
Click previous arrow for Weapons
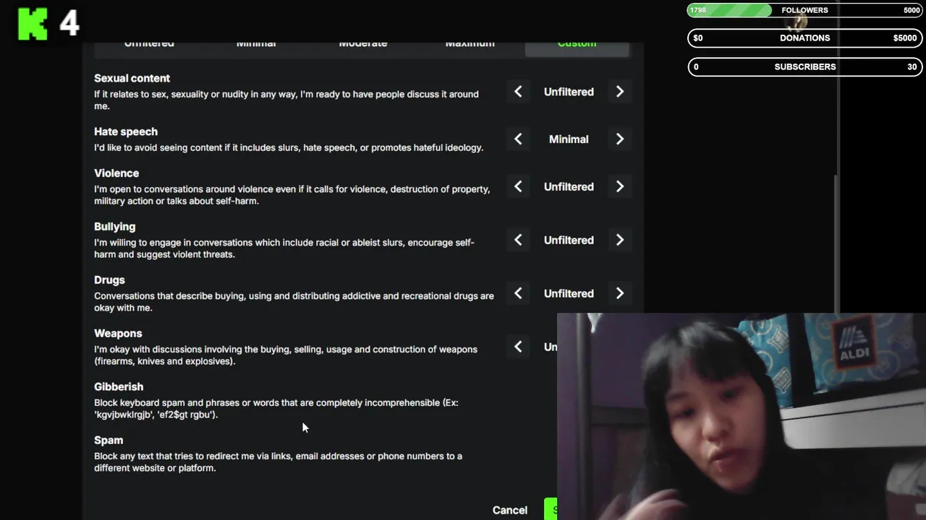click(x=518, y=347)
